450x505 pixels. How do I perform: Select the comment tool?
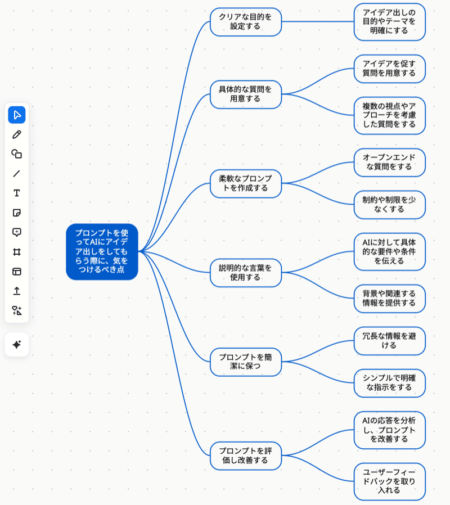coord(17,232)
